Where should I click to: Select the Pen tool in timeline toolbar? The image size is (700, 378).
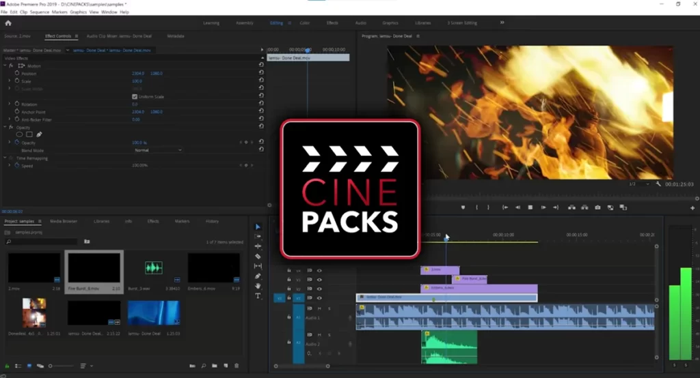tap(258, 276)
